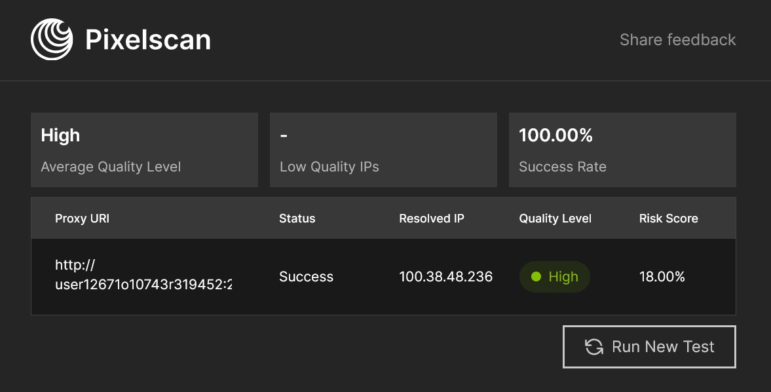The image size is (771, 392).
Task: Click the Pixelscan brand name text
Action: pyautogui.click(x=148, y=40)
